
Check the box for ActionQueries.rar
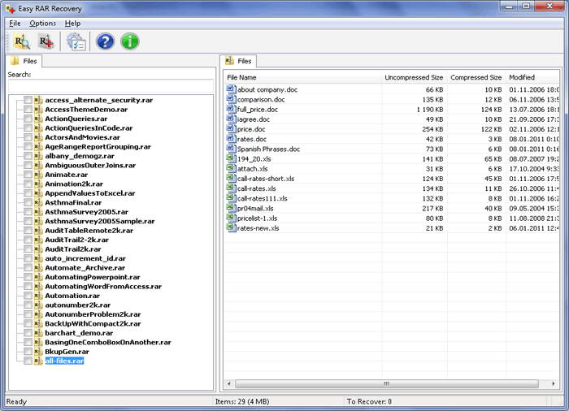[28, 119]
